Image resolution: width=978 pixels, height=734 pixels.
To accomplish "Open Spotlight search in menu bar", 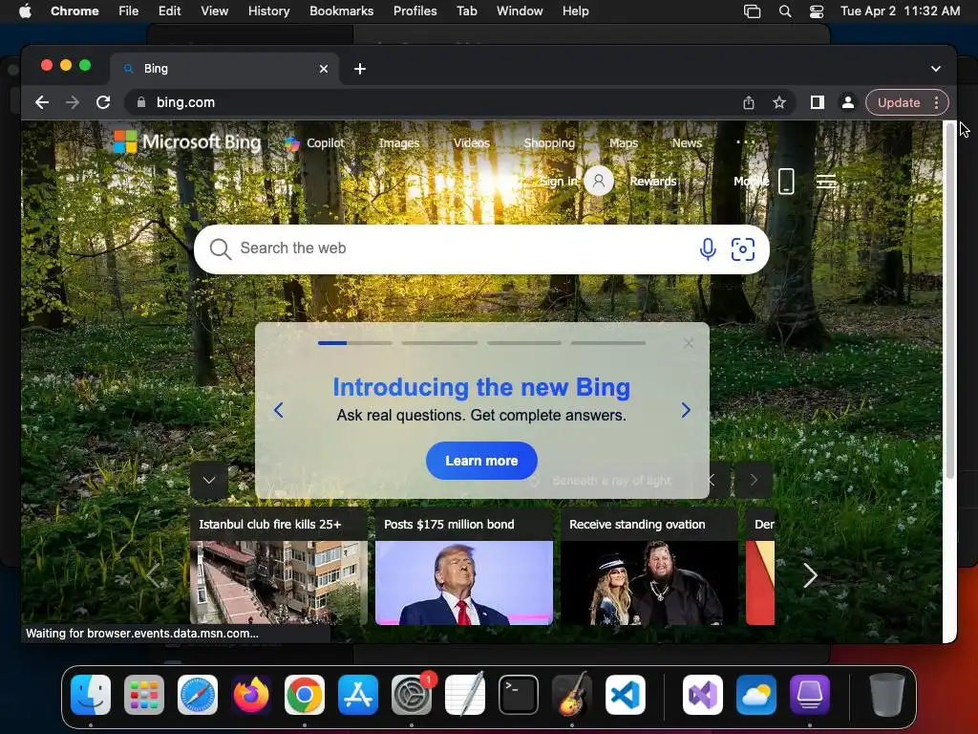I will 785,11.
